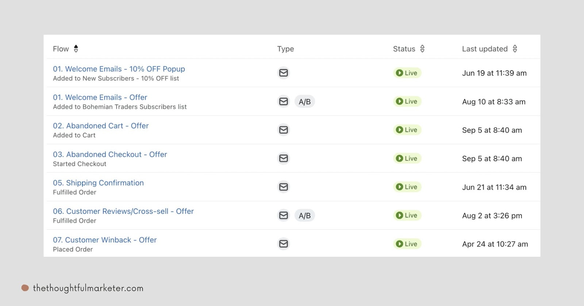The height and width of the screenshot is (306, 584).
Task: Sort flows by the Flow column arrows
Action: 76,49
